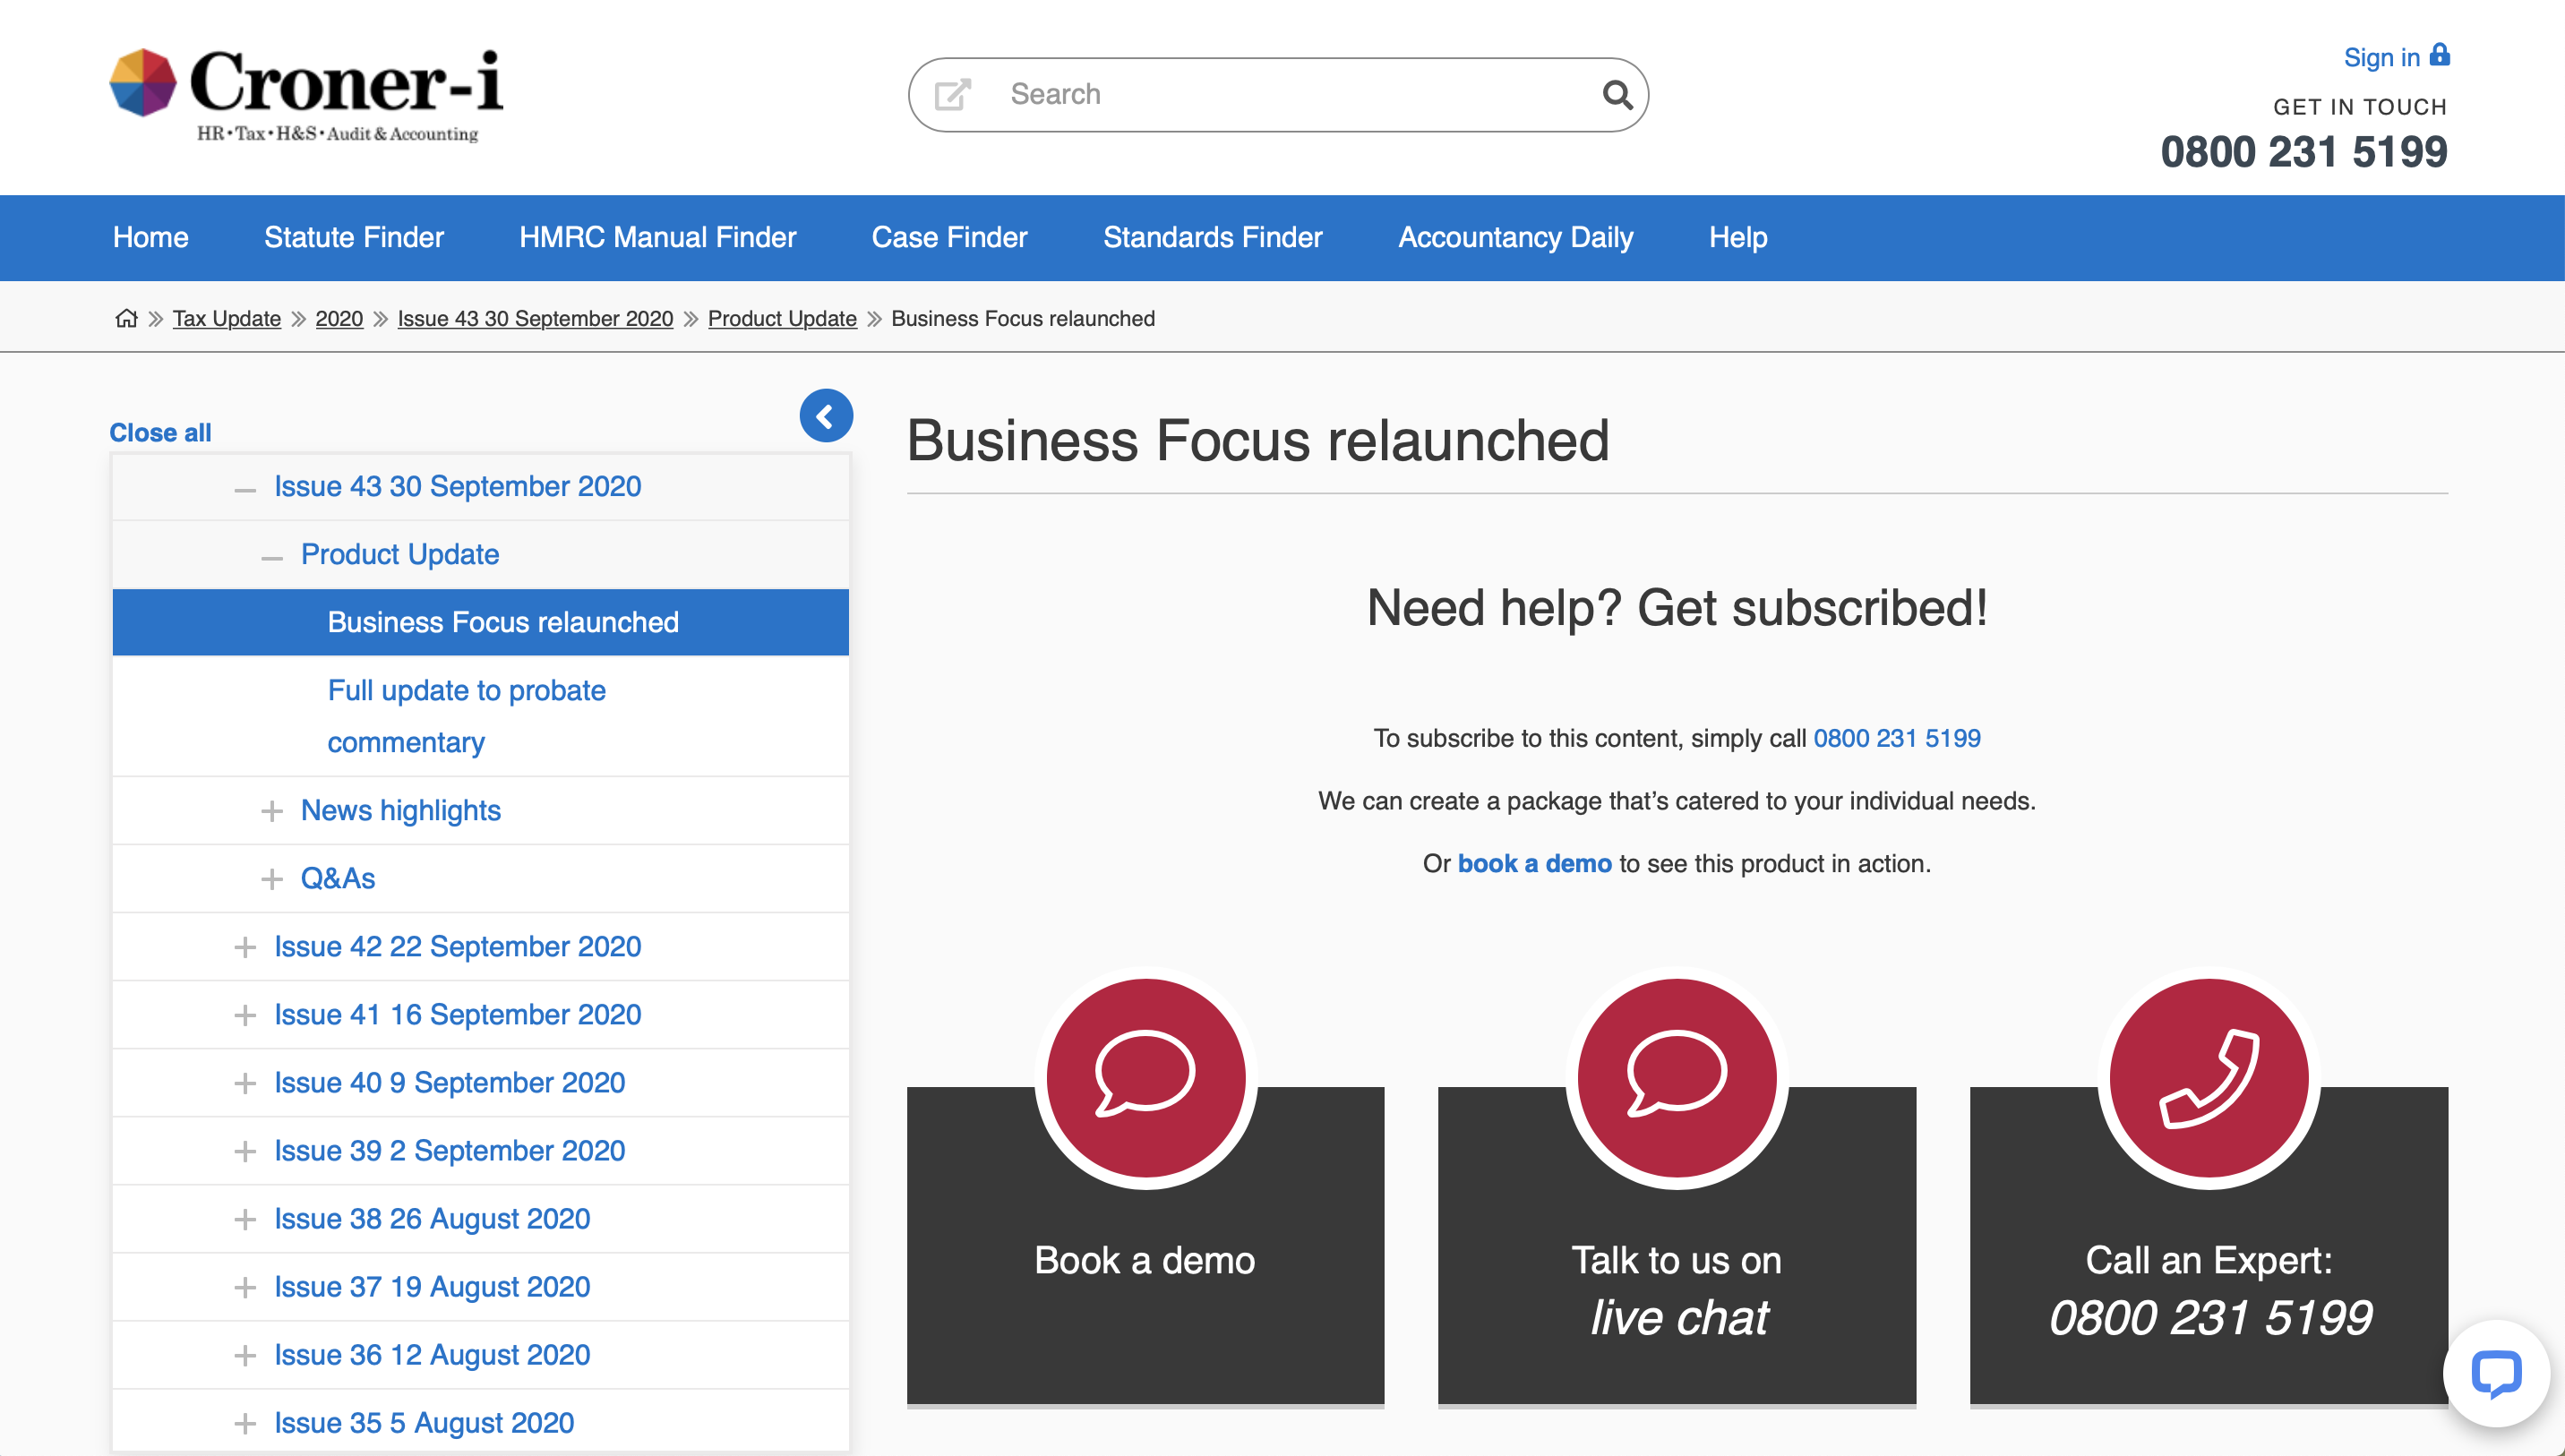Click the Sign in padlock icon
The width and height of the screenshot is (2565, 1456).
(2440, 55)
